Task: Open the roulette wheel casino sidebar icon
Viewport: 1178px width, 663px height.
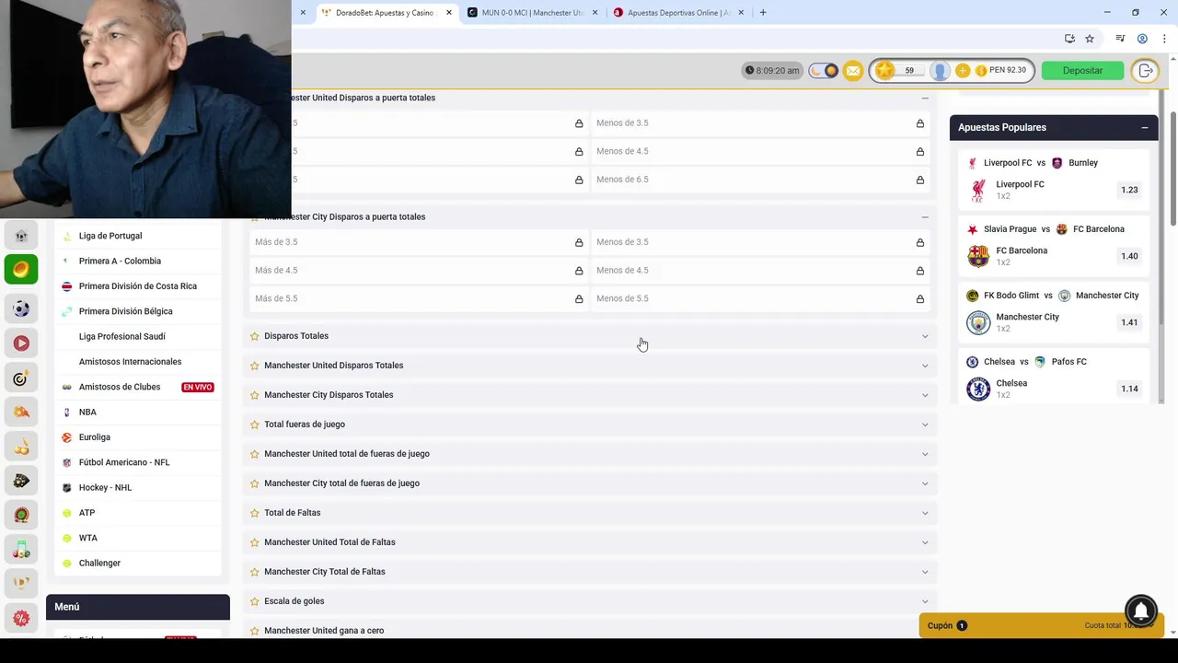Action: coord(21,515)
